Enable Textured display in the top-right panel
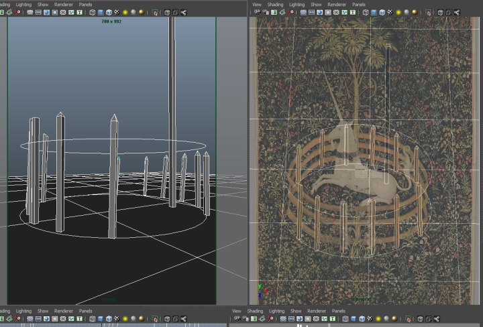 [390, 12]
